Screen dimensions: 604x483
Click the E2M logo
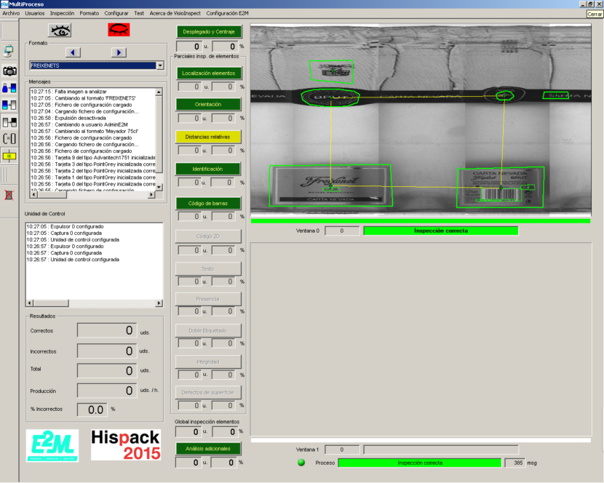click(52, 446)
